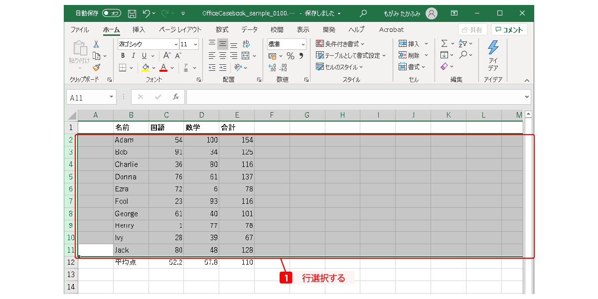Viewport: 598px width, 299px height.
Task: Increase font size with the large A icon
Action: coord(167,56)
